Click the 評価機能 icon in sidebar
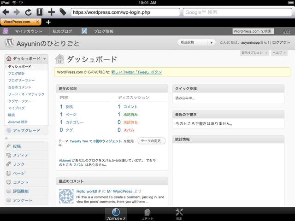 coord(8,191)
